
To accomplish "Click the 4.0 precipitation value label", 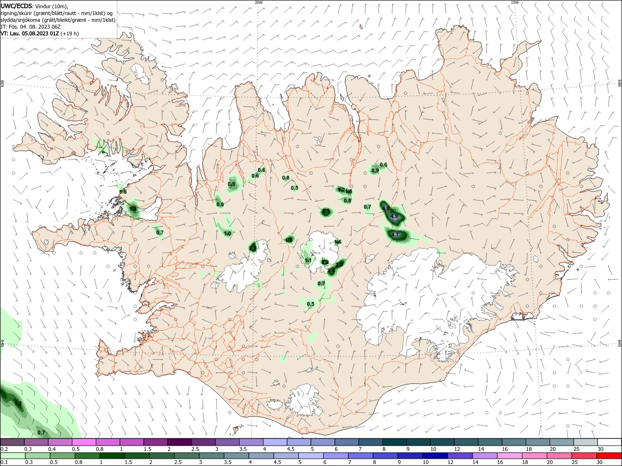I will click(386, 208).
